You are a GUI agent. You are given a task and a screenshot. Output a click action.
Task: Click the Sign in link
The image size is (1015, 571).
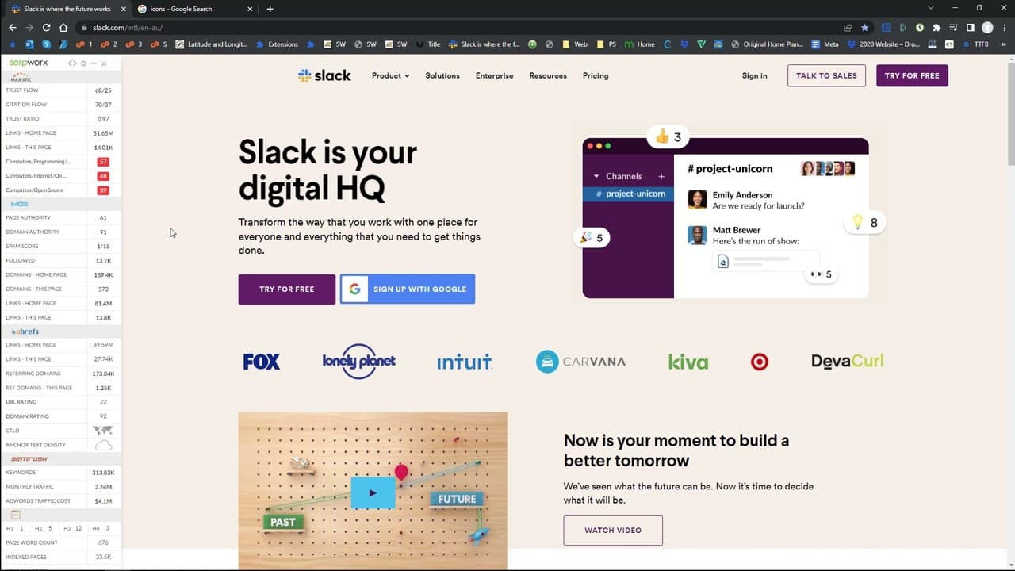(754, 75)
